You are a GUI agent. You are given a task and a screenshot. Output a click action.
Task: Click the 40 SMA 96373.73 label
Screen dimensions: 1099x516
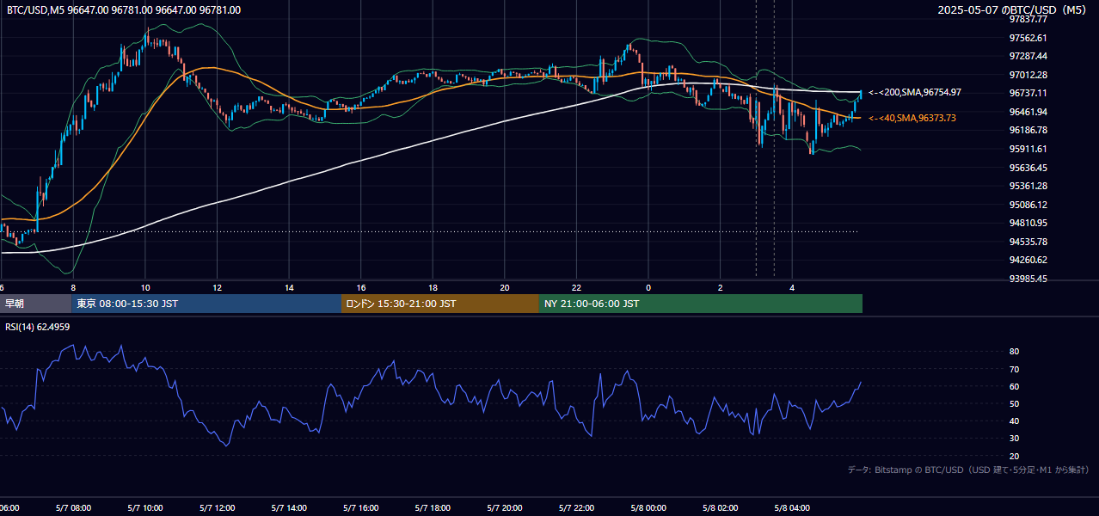pos(912,118)
